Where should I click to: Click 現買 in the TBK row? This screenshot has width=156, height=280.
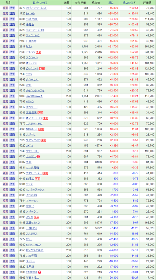click(5, 239)
